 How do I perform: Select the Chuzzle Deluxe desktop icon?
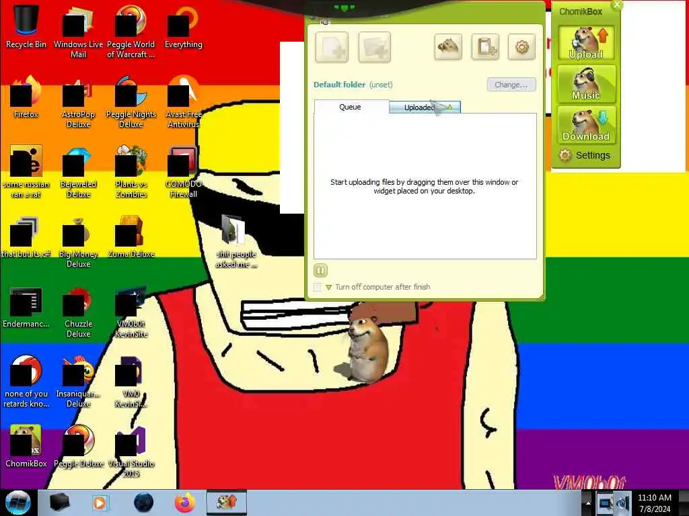tap(78, 312)
